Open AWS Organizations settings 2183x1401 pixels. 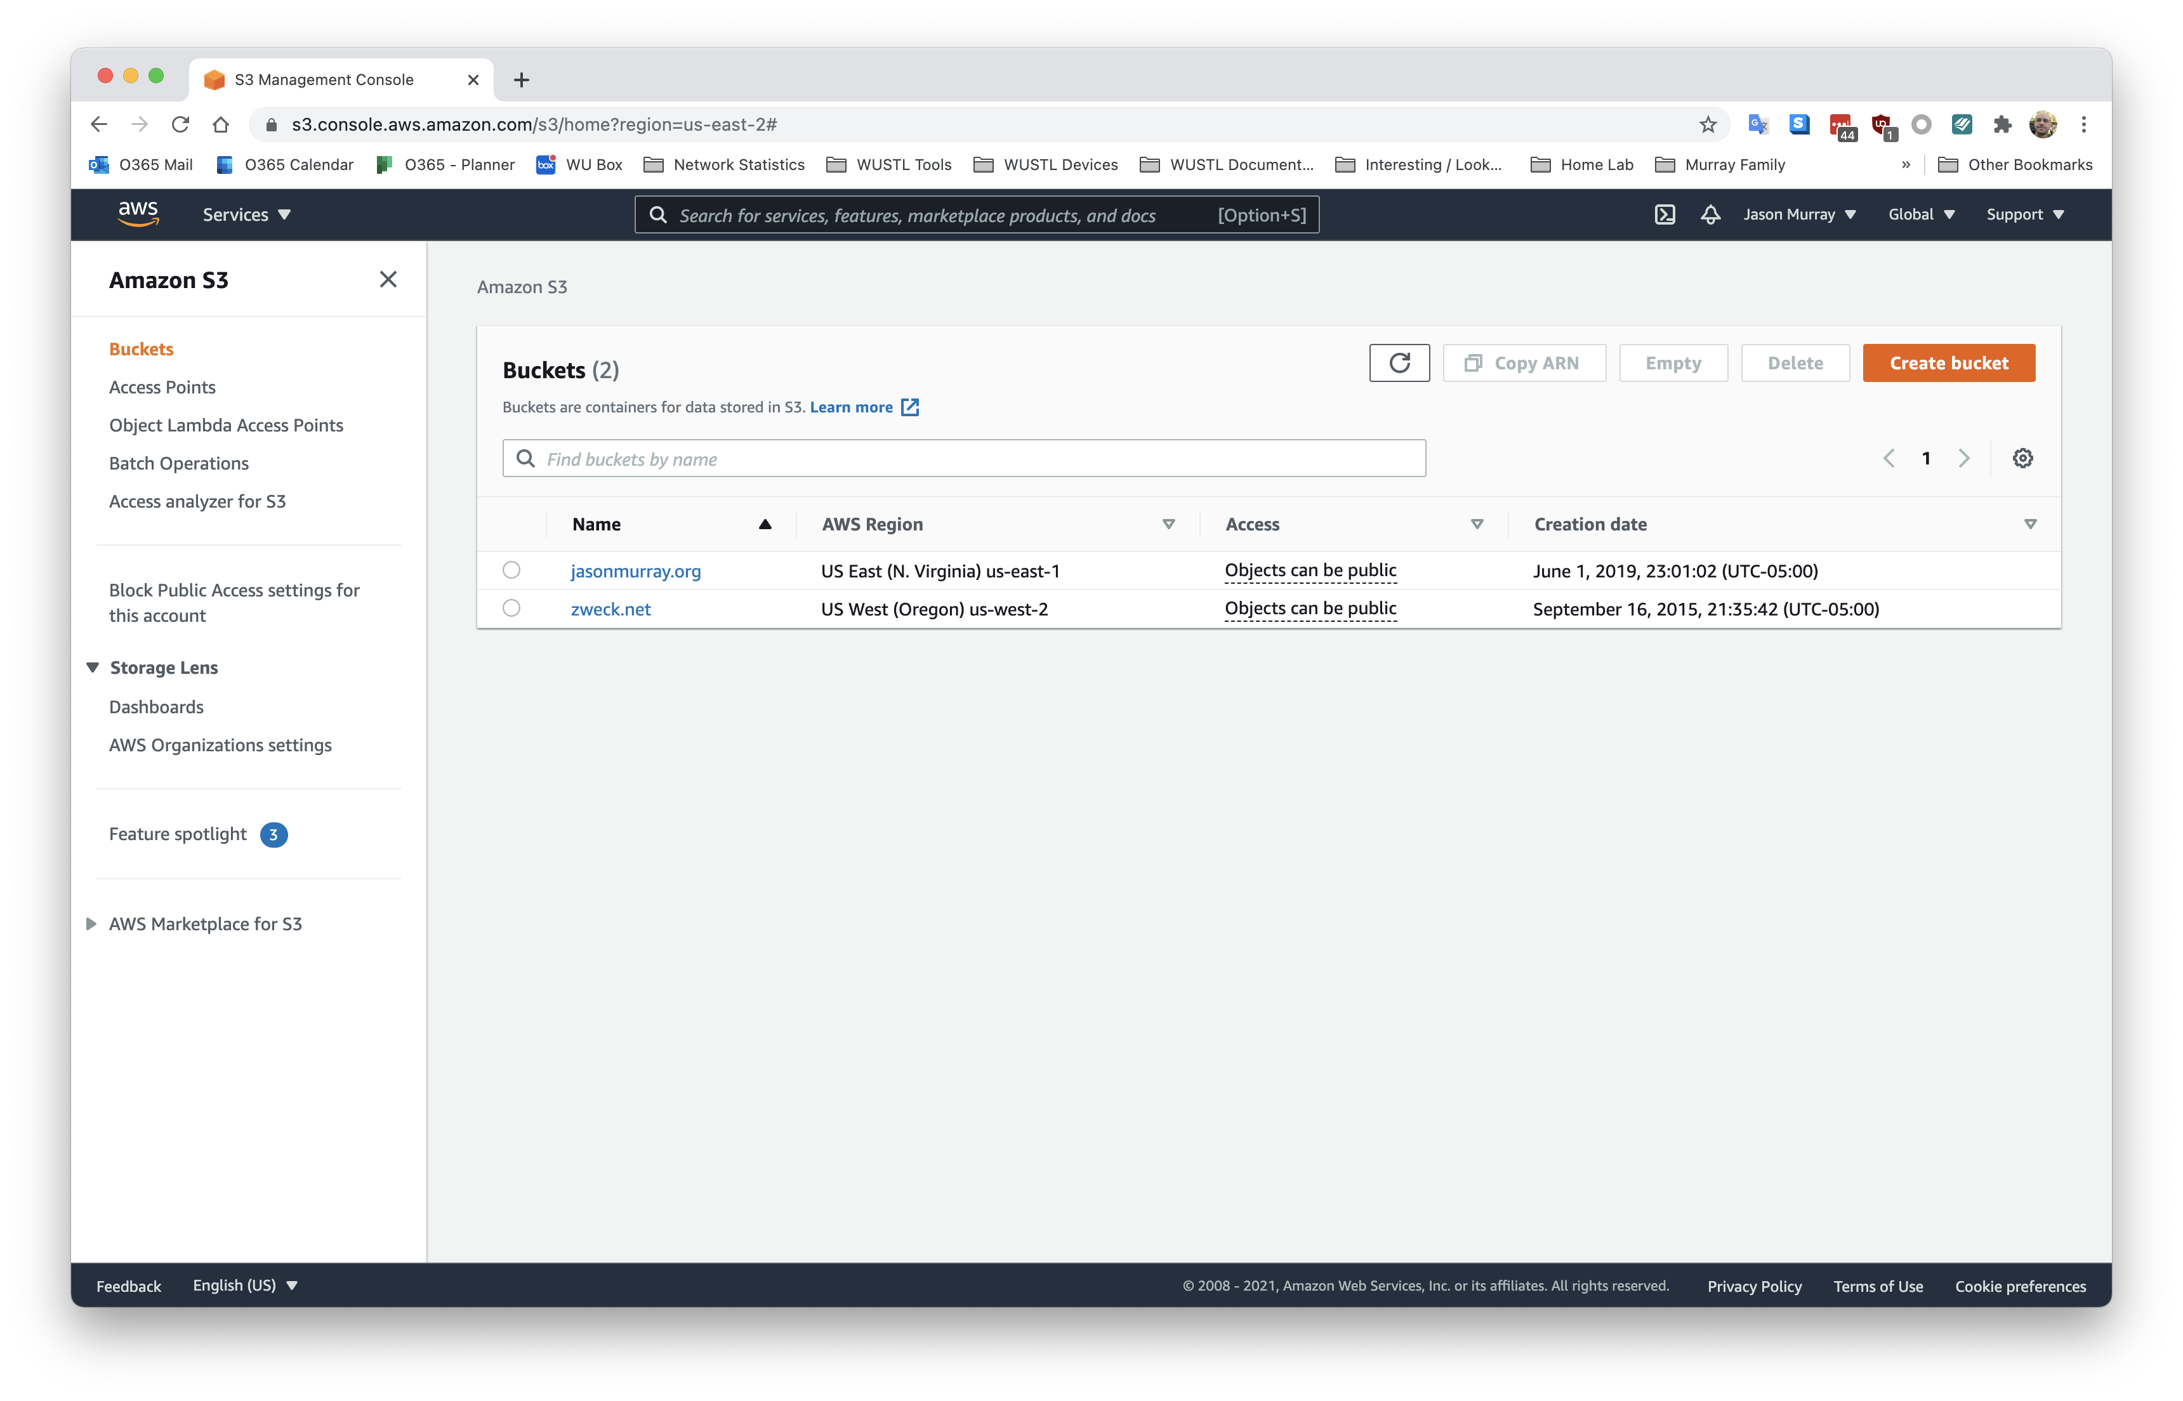pyautogui.click(x=220, y=746)
